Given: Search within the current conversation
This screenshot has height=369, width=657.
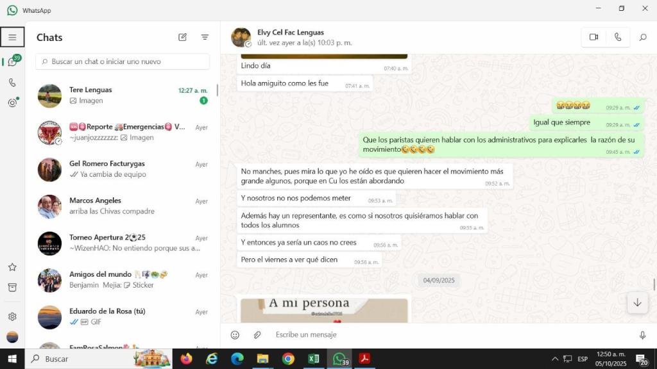Looking at the screenshot, I should tap(642, 37).
